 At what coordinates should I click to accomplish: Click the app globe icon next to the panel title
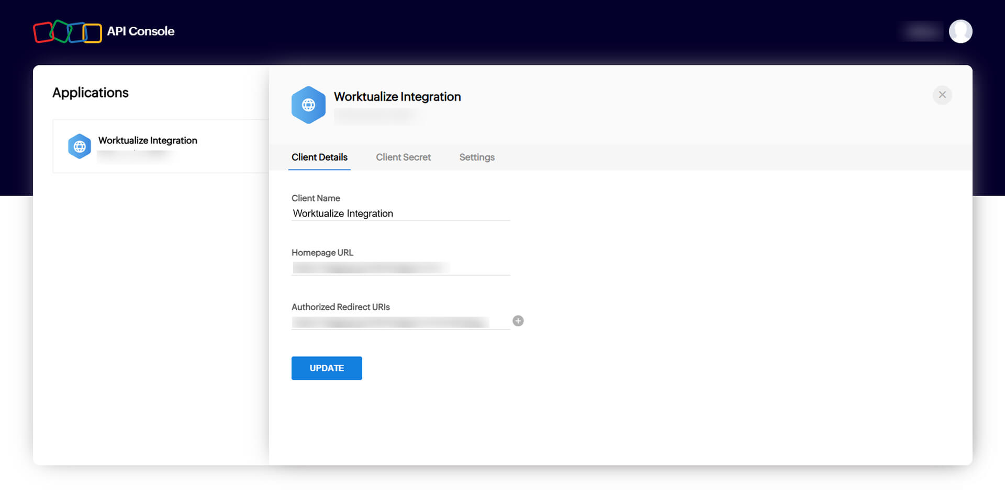tap(308, 105)
